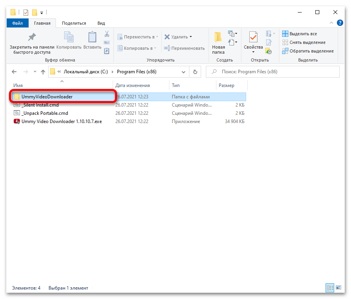Click the Copy ribbon button
Viewport: 351px width, 299px height.
tap(69, 40)
